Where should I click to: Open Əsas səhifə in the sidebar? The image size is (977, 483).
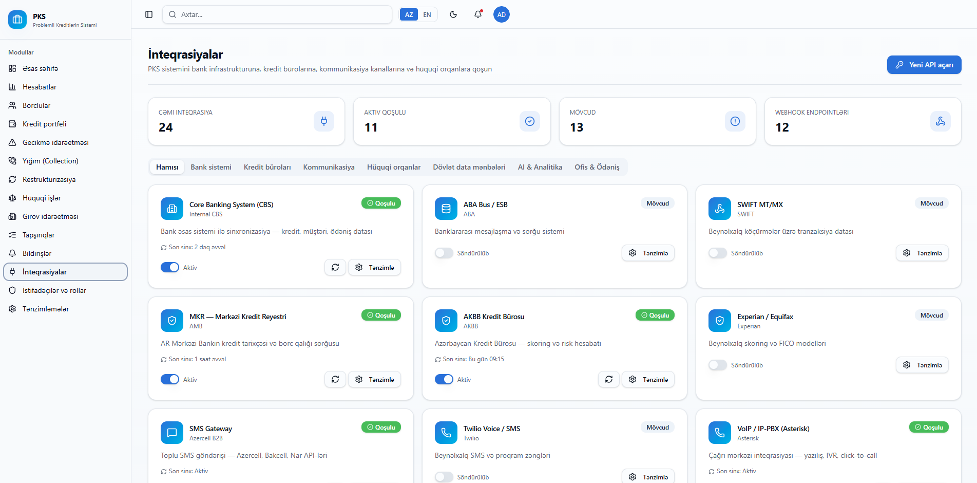tap(65, 68)
